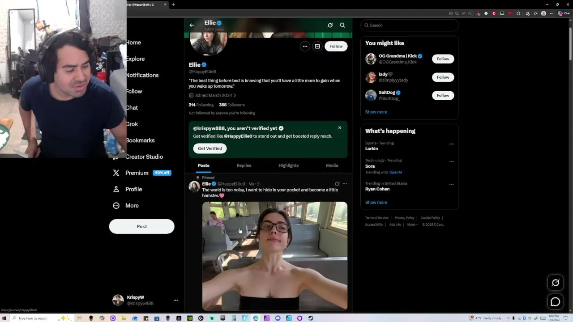The image size is (573, 322).
Task: Open the more options for Sora trend
Action: point(451,161)
